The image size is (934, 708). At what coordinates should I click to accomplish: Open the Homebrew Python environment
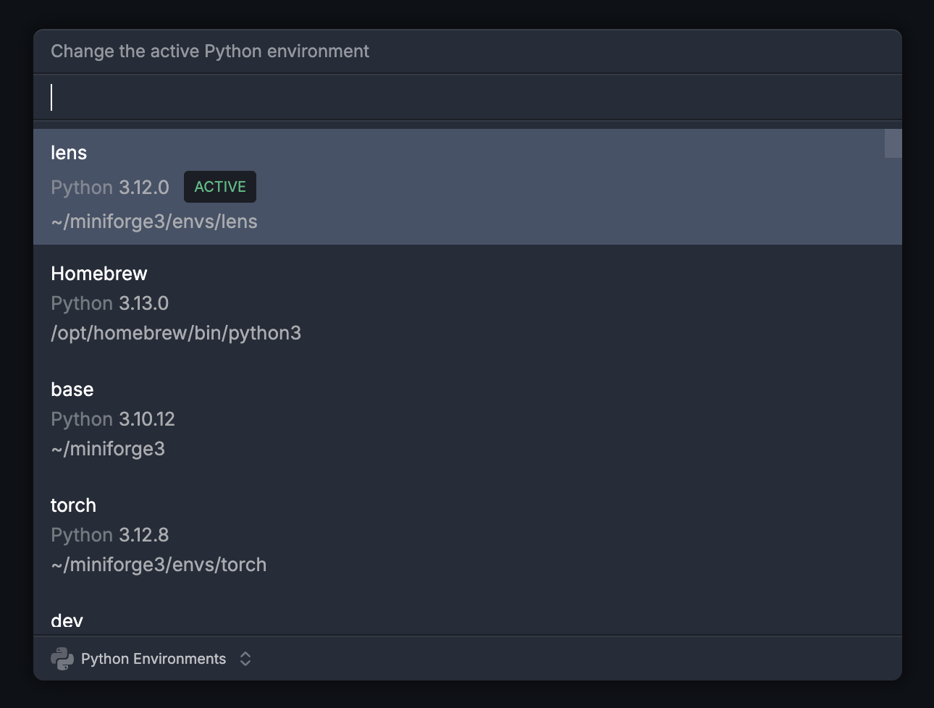[98, 274]
